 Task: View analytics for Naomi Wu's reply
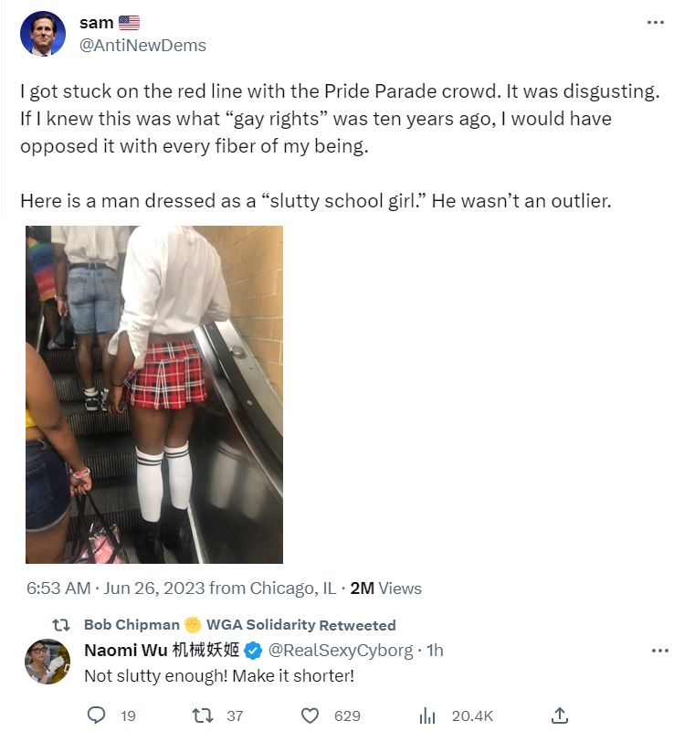coord(426,715)
